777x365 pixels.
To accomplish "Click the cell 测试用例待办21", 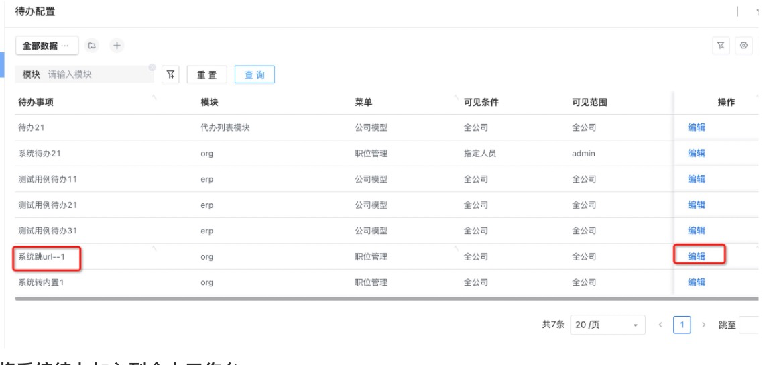I will [48, 205].
